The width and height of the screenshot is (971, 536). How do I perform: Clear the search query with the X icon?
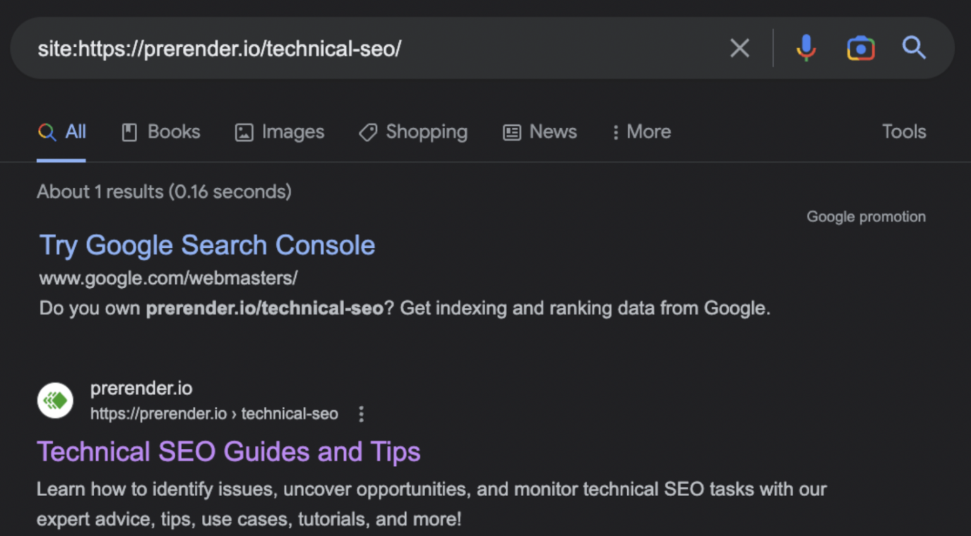(x=739, y=48)
